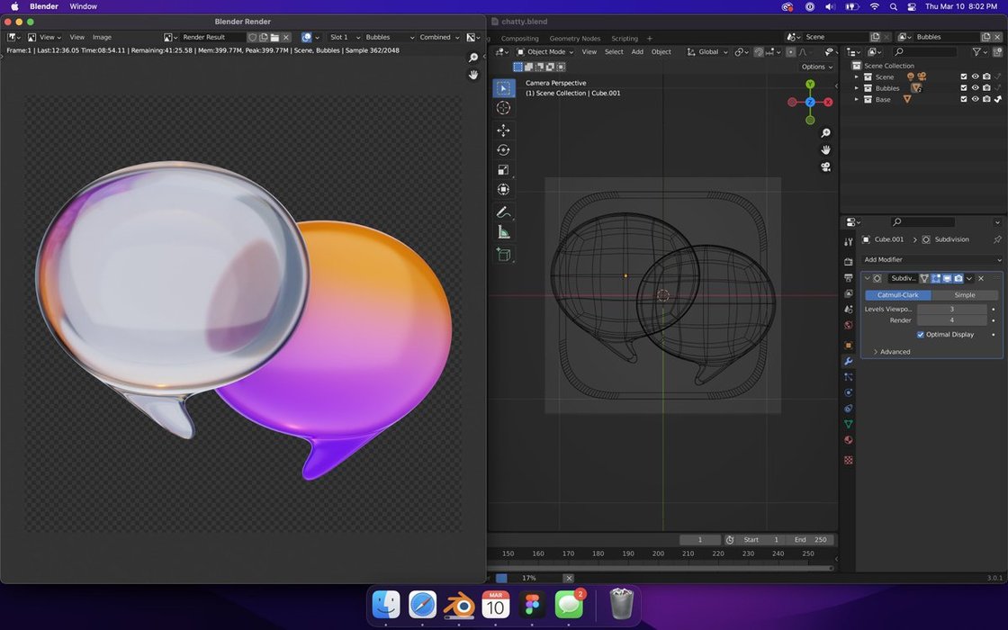
Task: Choose the Rotate tool in viewport toolbar
Action: pyautogui.click(x=503, y=150)
